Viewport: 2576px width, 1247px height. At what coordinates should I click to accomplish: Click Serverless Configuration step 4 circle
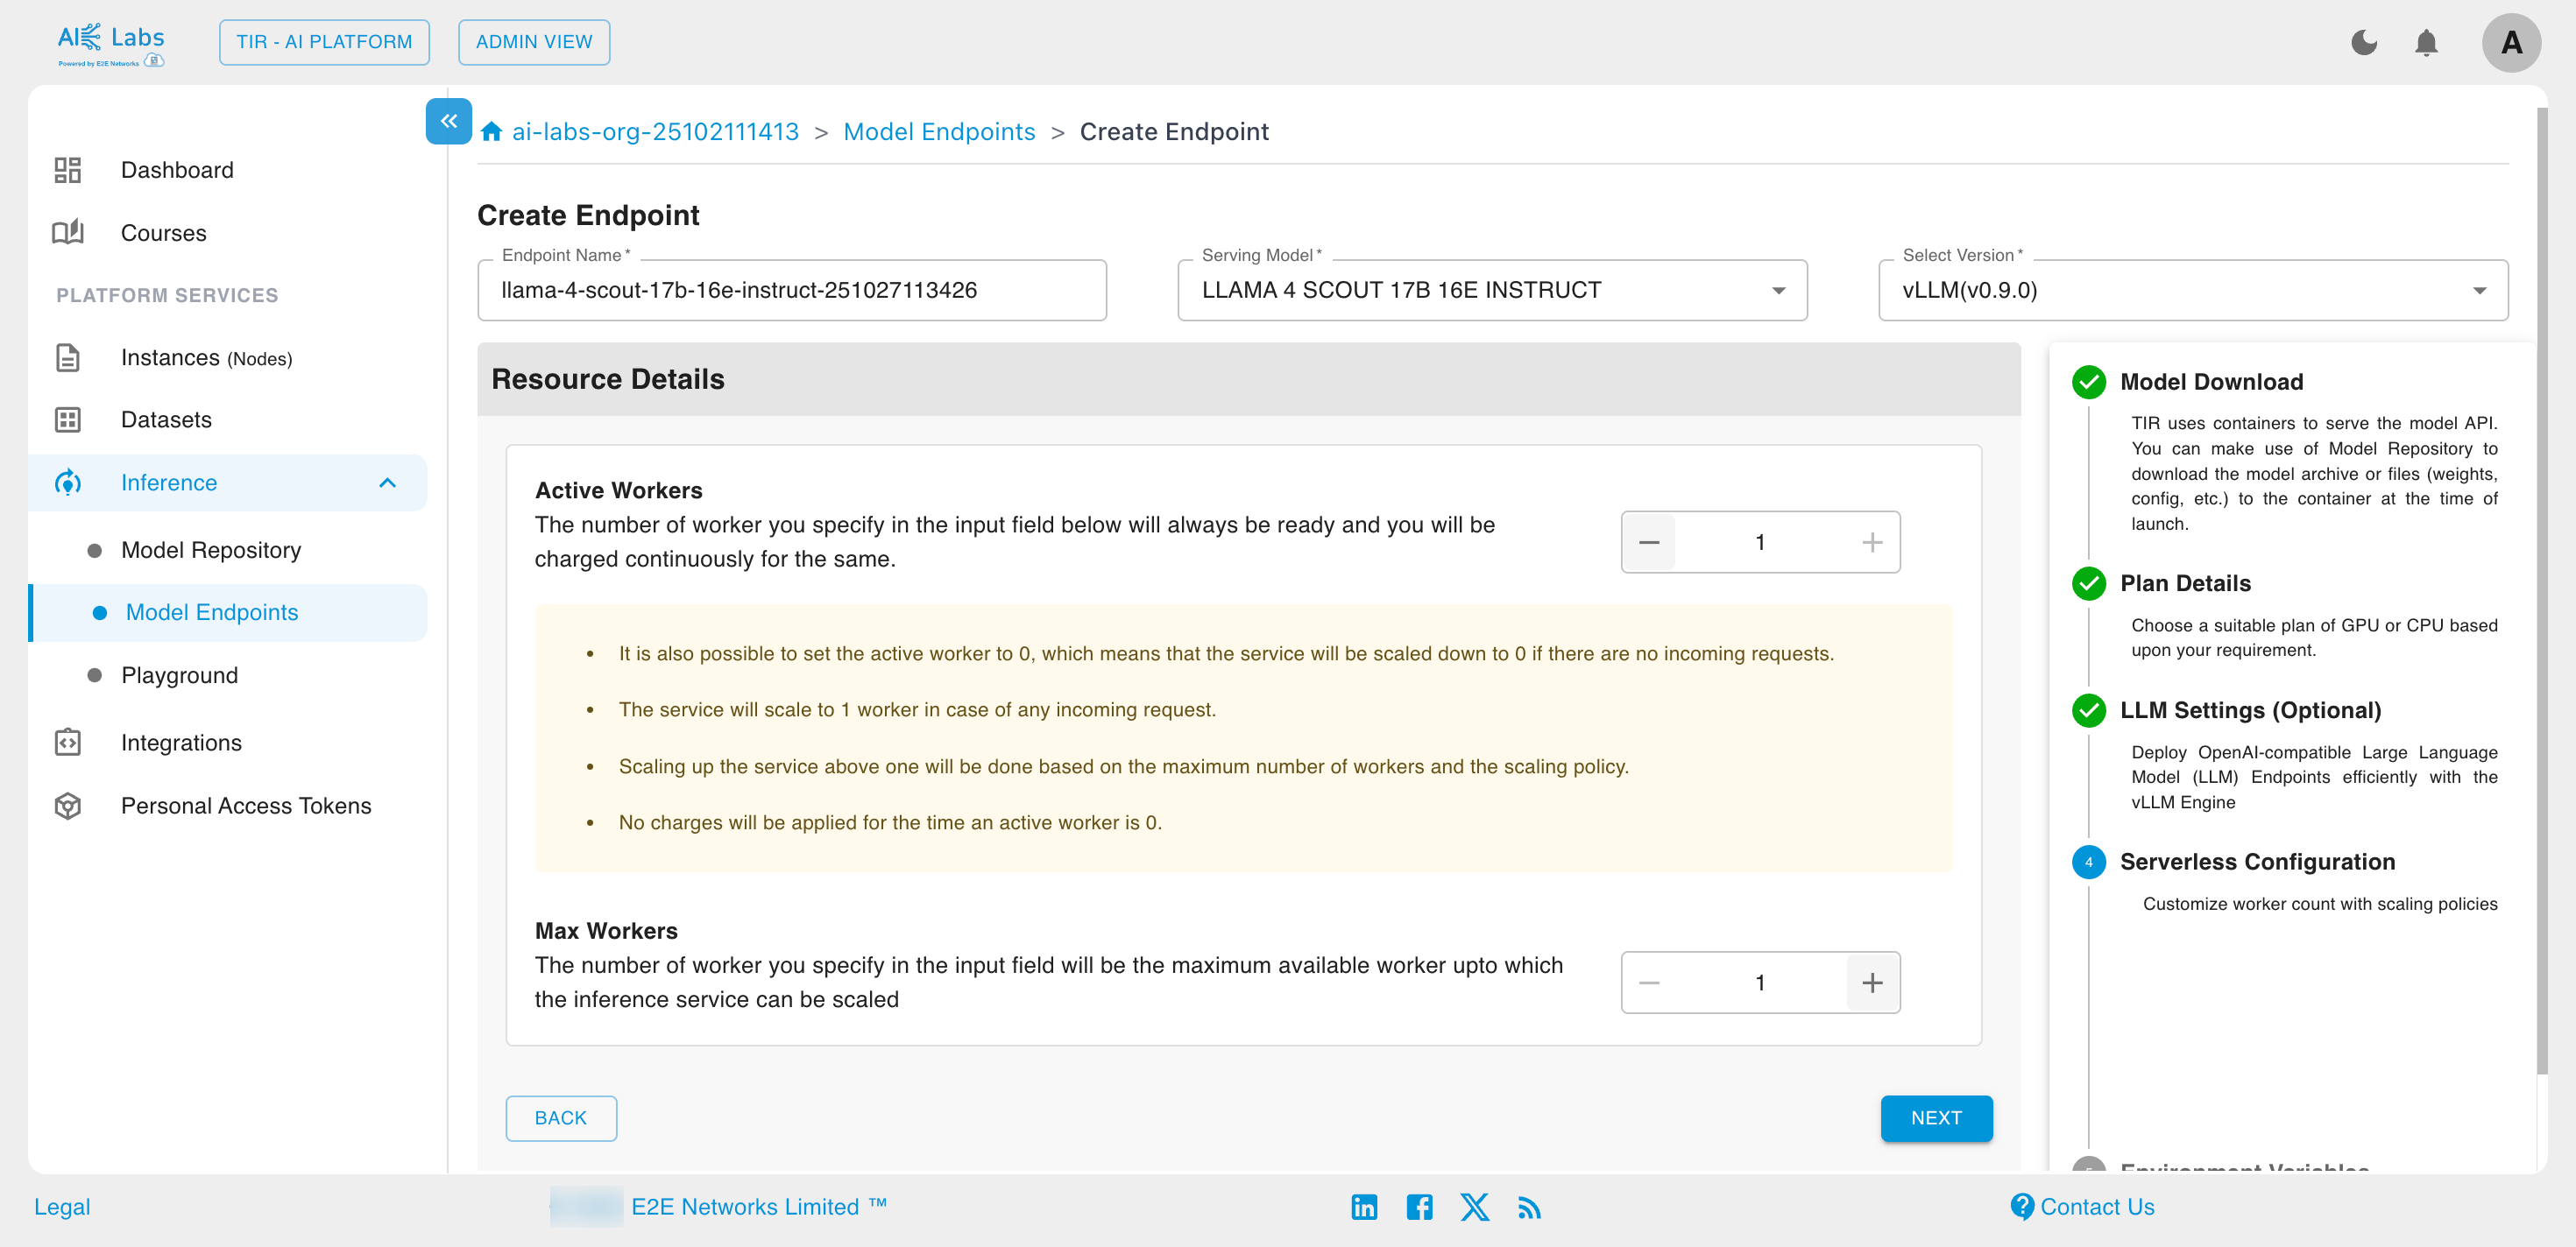[x=2088, y=863]
